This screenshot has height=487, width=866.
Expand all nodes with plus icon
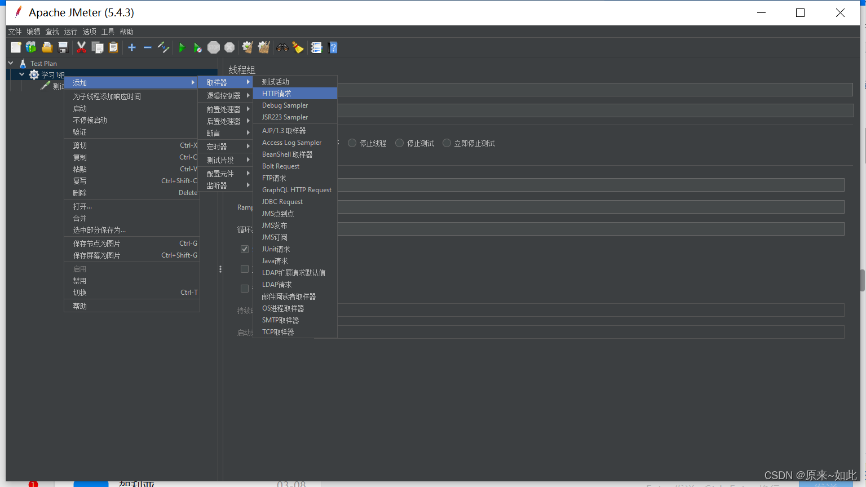tap(132, 47)
